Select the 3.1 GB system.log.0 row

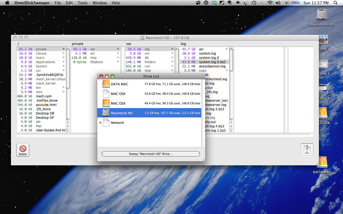pyautogui.click(x=204, y=58)
